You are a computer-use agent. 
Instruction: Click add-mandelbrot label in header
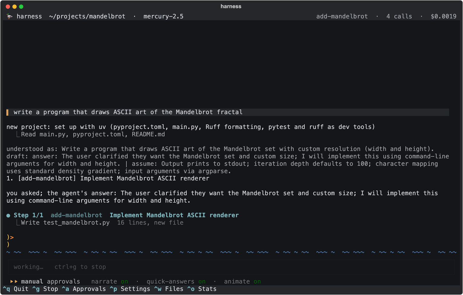[342, 16]
